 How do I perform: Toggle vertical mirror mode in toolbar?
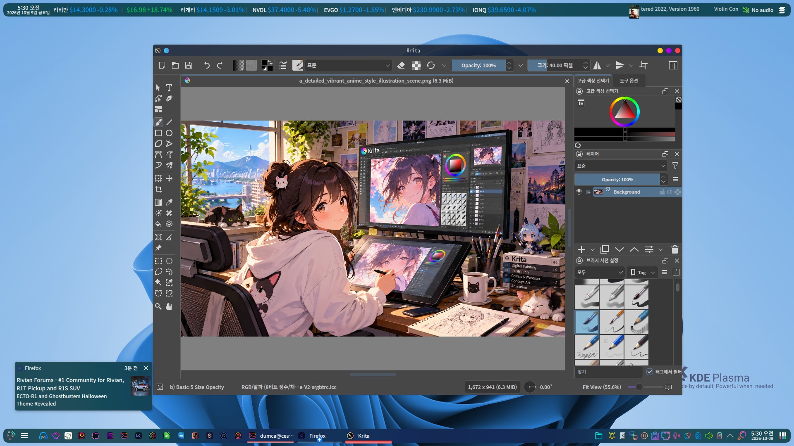coord(619,65)
